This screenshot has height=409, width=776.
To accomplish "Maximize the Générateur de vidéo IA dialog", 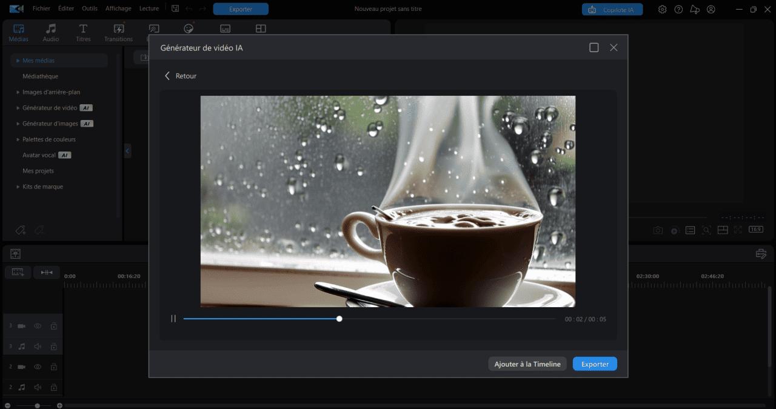I will pos(594,47).
